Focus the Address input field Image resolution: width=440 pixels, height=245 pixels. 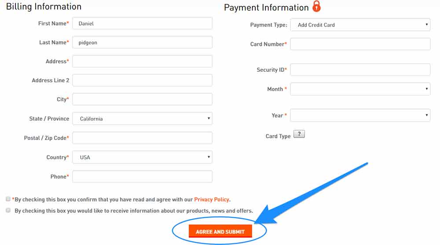coord(142,61)
